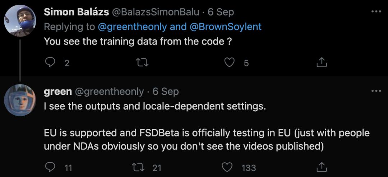
Task: Like Simon Balázs's tweet
Action: (229, 63)
